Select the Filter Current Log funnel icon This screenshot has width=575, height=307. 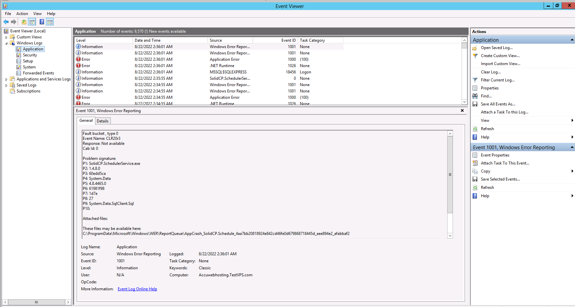(475, 80)
